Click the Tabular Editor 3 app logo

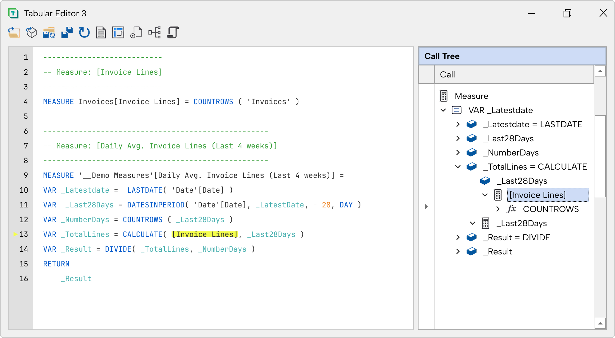coord(13,13)
